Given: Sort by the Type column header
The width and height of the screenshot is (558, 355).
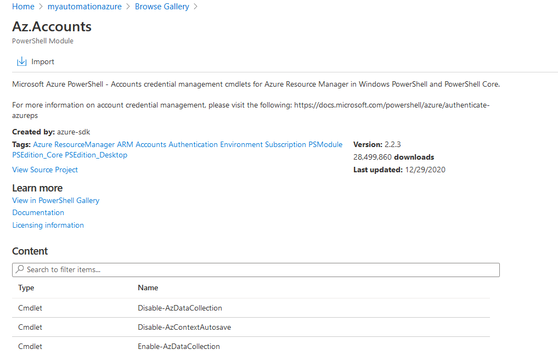Looking at the screenshot, I should pyautogui.click(x=26, y=288).
